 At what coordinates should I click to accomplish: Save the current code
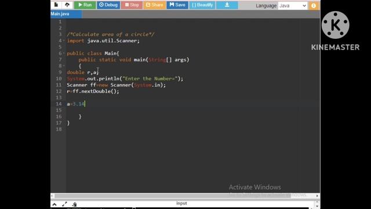177,5
